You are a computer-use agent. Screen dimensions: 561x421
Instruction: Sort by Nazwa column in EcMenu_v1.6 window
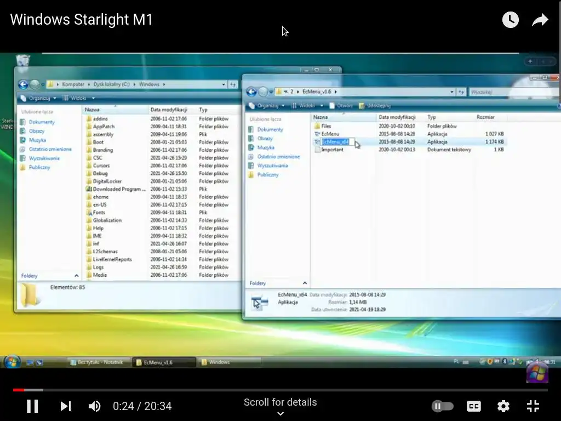coord(343,117)
